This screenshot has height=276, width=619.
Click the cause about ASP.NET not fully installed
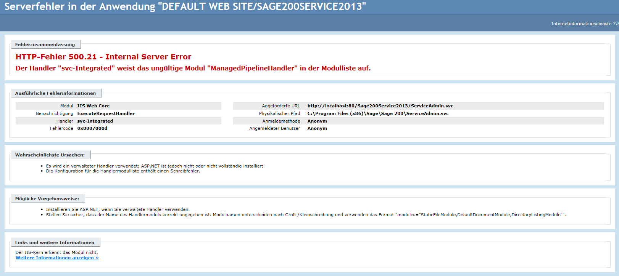click(x=155, y=166)
